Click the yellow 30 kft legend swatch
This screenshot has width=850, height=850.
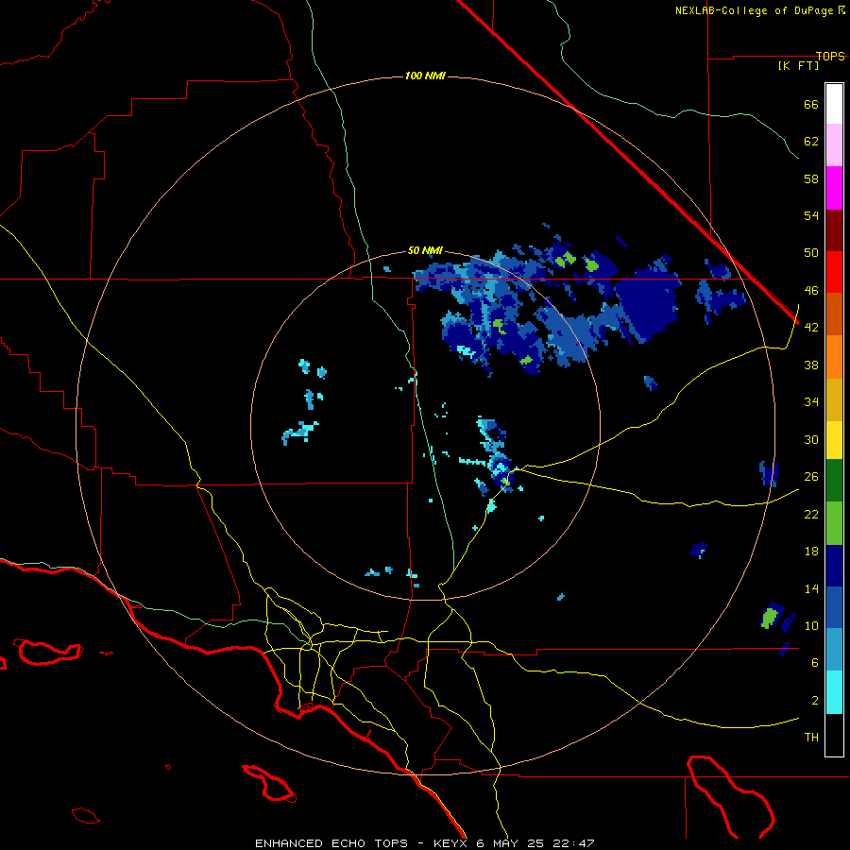coord(834,440)
